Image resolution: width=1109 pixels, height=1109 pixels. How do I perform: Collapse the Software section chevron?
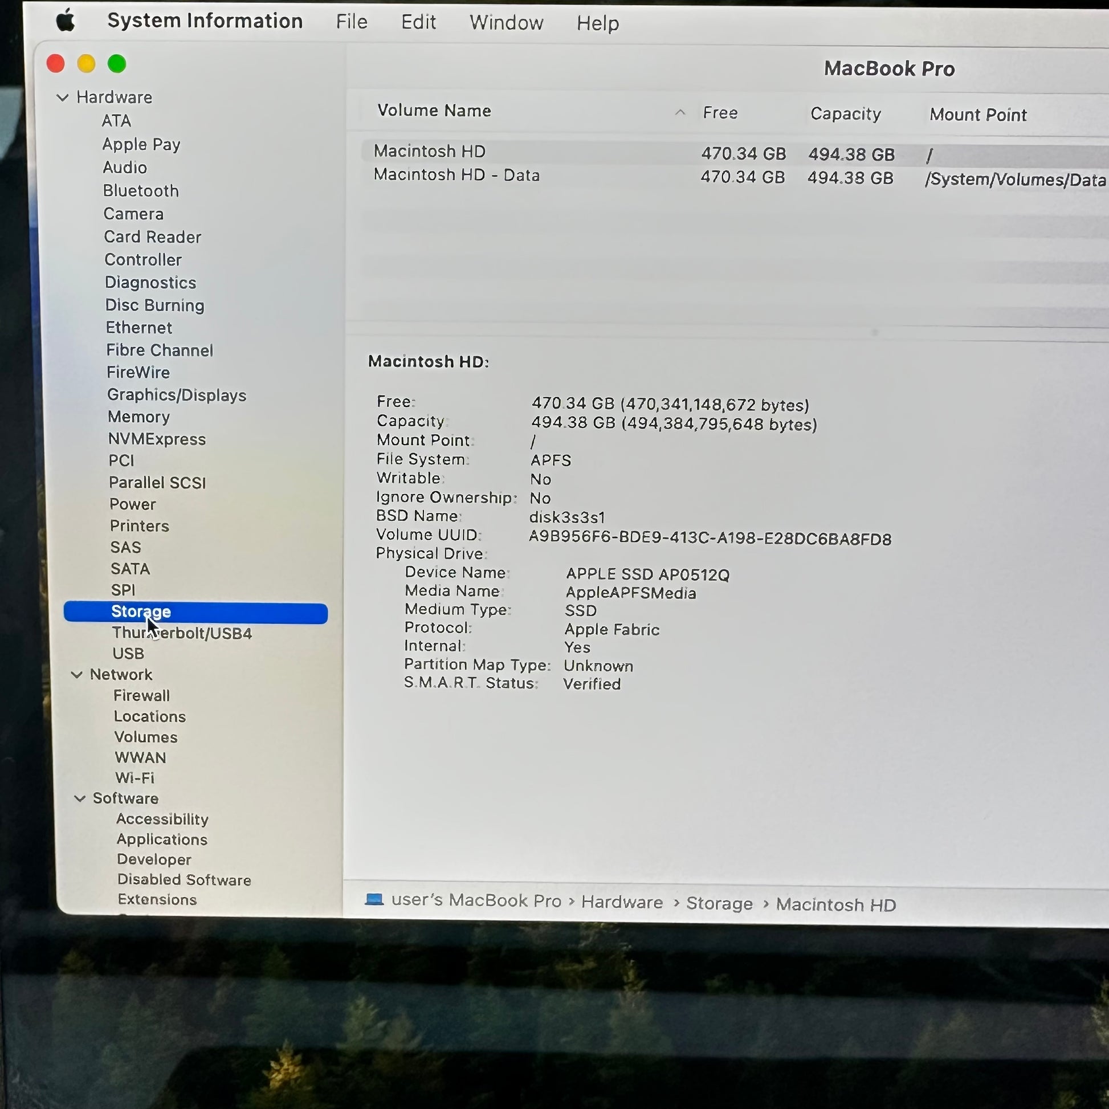coord(80,798)
